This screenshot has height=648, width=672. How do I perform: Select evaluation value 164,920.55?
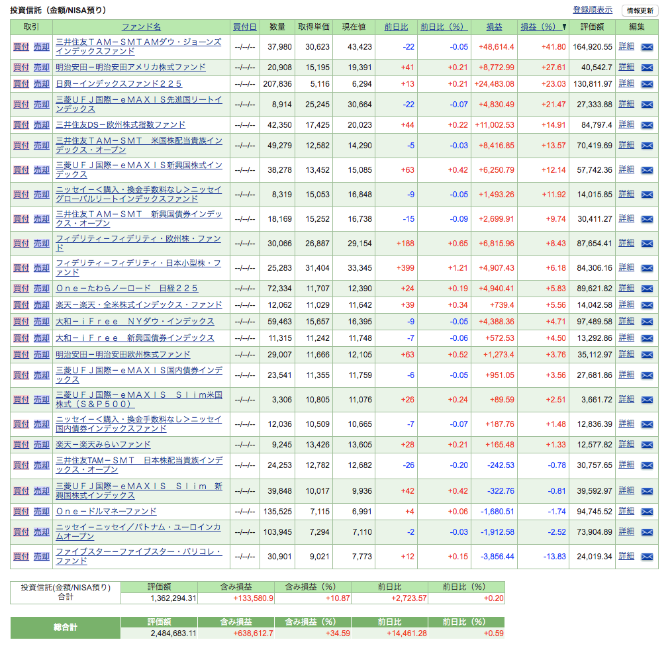593,47
